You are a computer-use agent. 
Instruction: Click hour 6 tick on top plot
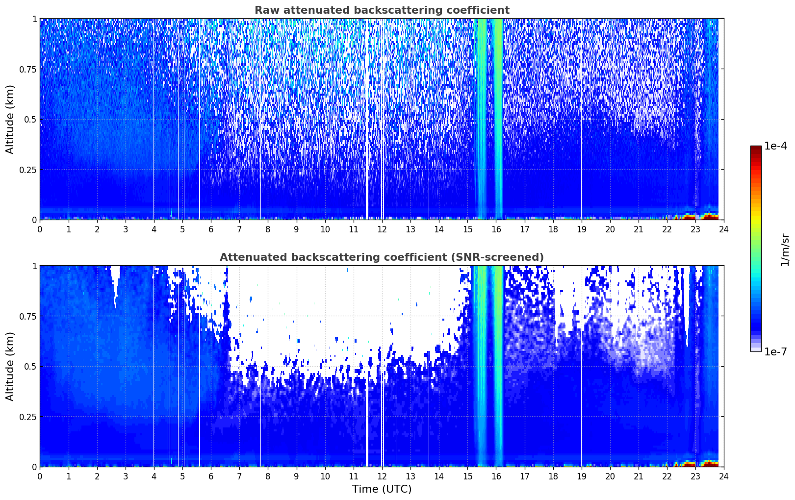click(x=211, y=229)
